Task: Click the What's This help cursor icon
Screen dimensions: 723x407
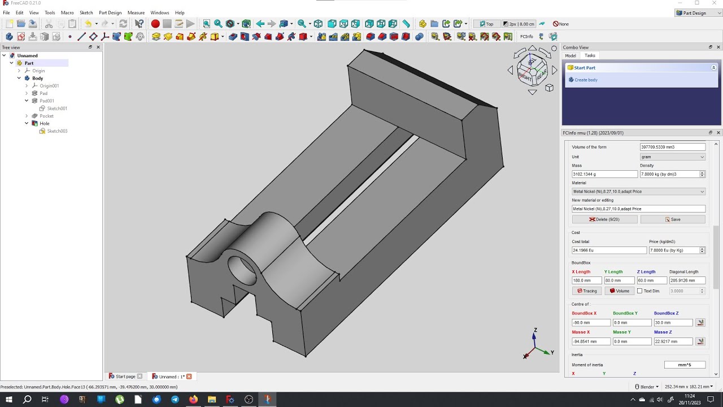Action: [x=139, y=24]
